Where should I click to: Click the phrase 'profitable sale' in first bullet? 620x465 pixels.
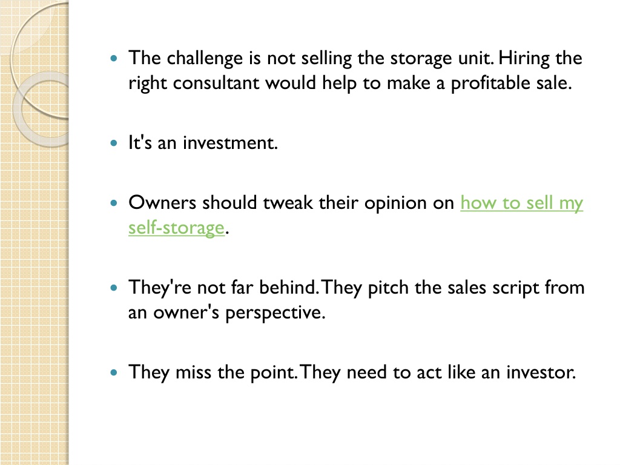[x=511, y=84]
